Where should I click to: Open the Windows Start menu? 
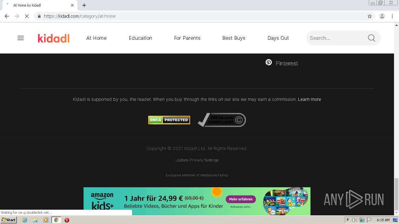pos(9,220)
